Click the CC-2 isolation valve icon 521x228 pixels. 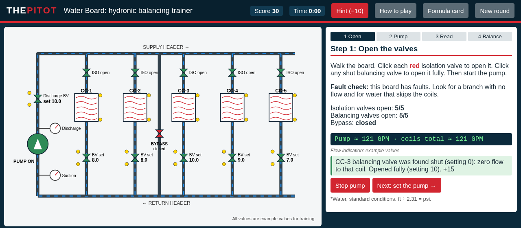(x=135, y=73)
